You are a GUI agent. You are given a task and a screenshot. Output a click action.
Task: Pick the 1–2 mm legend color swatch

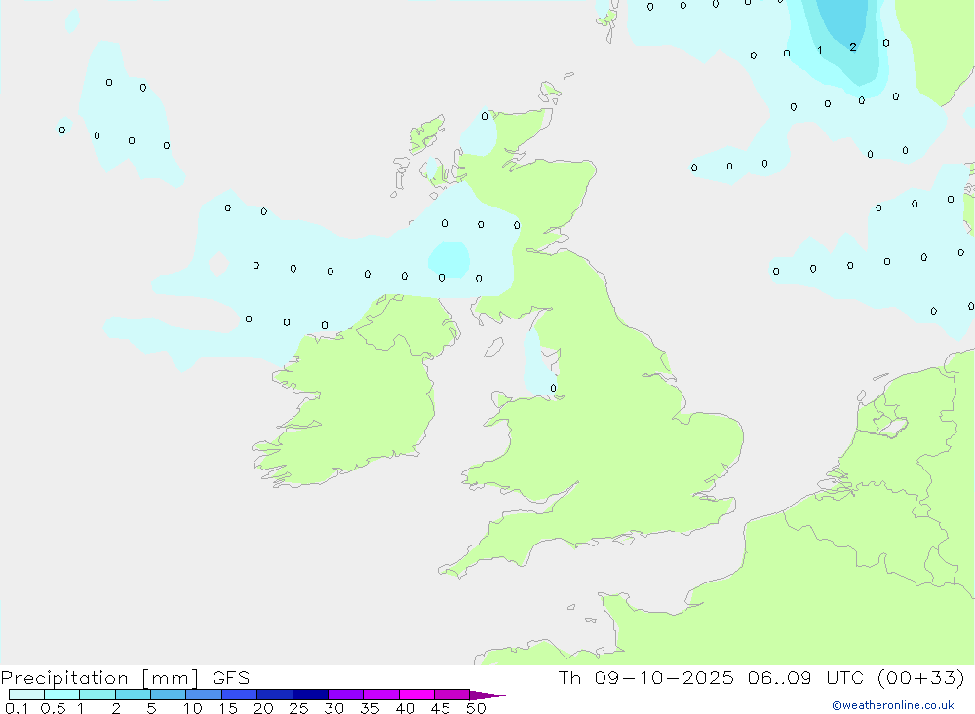[x=97, y=695]
